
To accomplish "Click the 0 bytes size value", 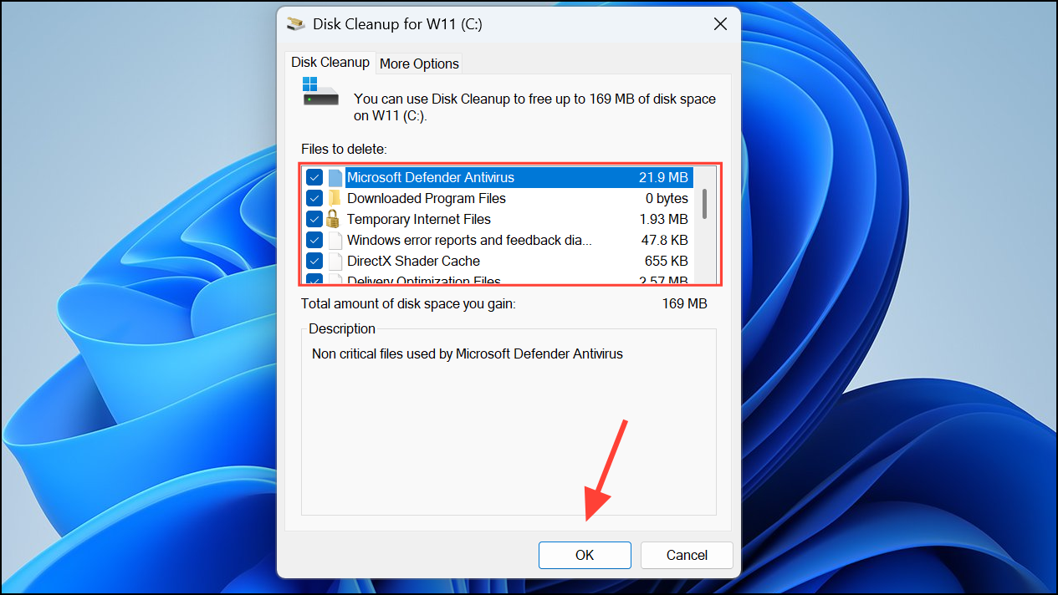I will click(x=667, y=198).
